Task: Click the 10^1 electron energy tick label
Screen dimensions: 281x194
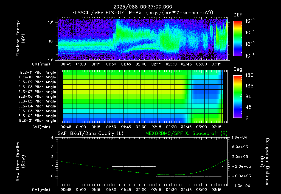Action: (51, 41)
